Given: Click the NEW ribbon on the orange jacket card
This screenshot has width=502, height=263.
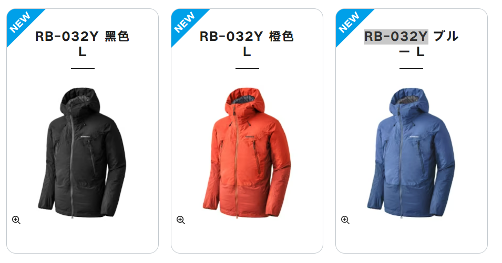Looking at the screenshot, I should [185, 23].
